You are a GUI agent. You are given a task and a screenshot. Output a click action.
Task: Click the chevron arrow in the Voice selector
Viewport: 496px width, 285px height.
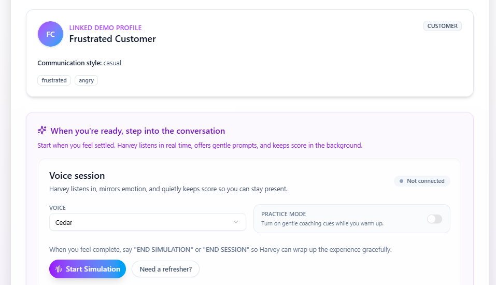point(236,222)
